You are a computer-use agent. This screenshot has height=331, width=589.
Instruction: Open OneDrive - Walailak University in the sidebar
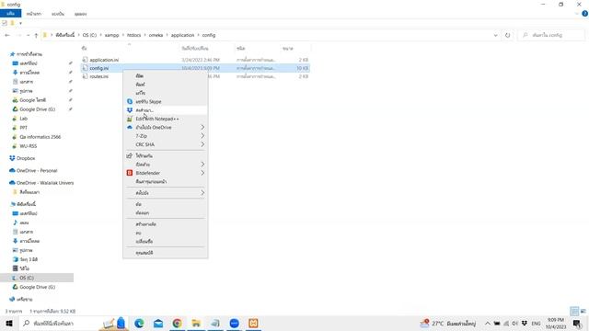point(45,183)
